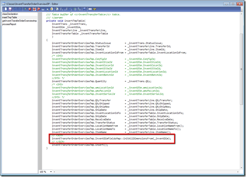Click the inventTransferOrderOverviewTmp.insert() line

click(x=80, y=144)
